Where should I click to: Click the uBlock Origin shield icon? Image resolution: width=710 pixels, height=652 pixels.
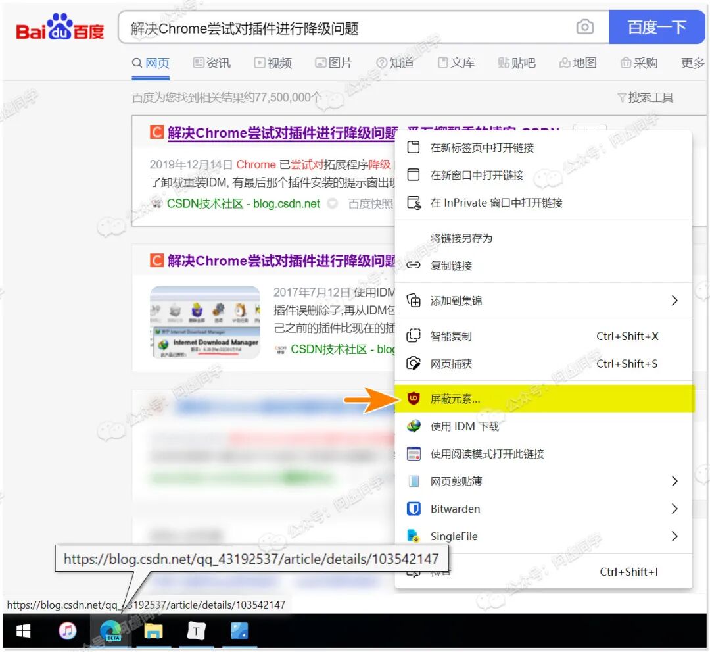[x=414, y=399]
